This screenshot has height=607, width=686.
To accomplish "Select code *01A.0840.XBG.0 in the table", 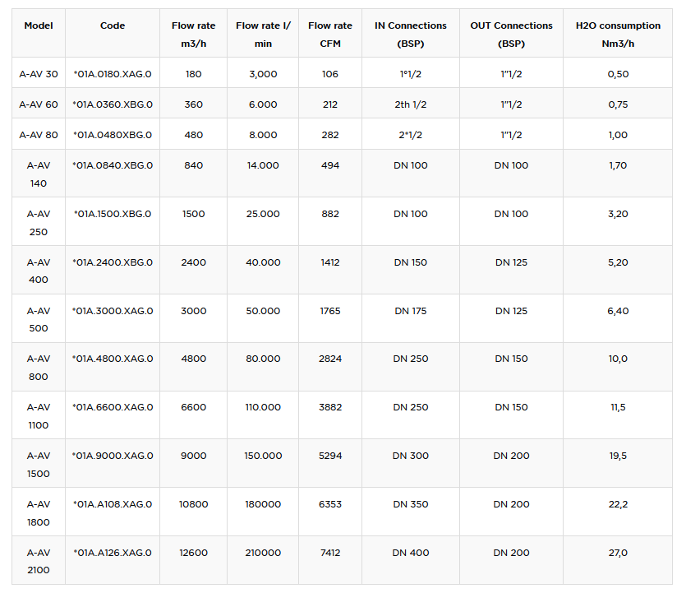I will click(113, 165).
